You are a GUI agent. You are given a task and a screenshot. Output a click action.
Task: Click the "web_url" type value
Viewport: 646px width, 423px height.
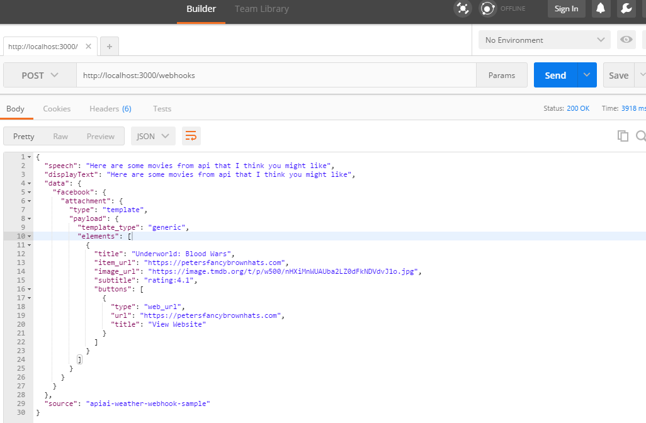[x=162, y=307]
